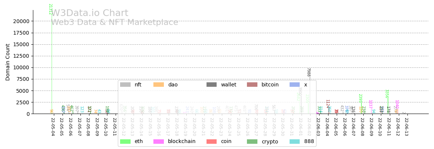The image size is (434, 149).
Task: Select the 22-05-04 date tick label
Action: point(52,127)
